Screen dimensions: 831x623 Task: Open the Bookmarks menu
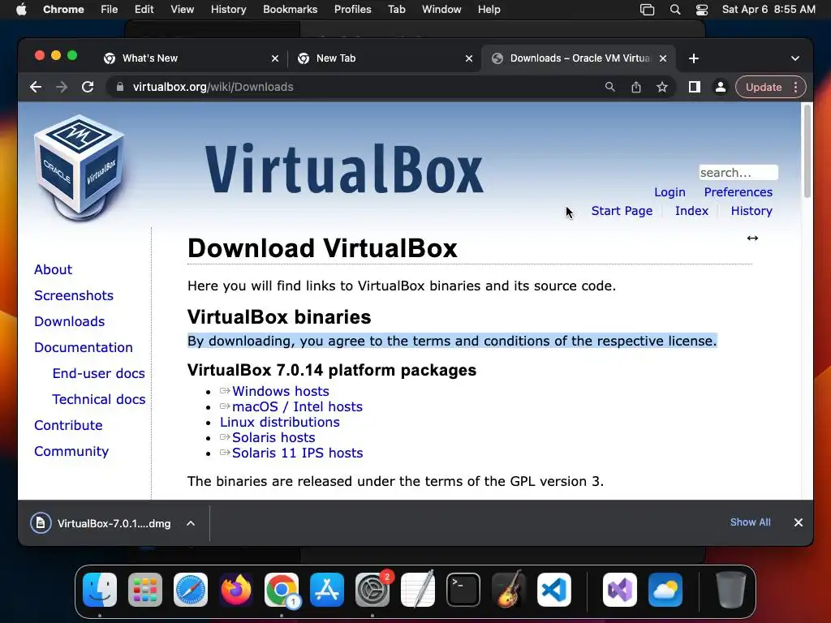(290, 10)
